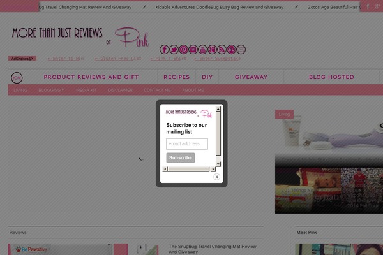
Task: Click the Pink T Shirt ad link
Action: (x=169, y=59)
